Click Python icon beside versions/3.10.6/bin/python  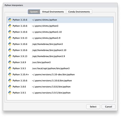[10, 80]
